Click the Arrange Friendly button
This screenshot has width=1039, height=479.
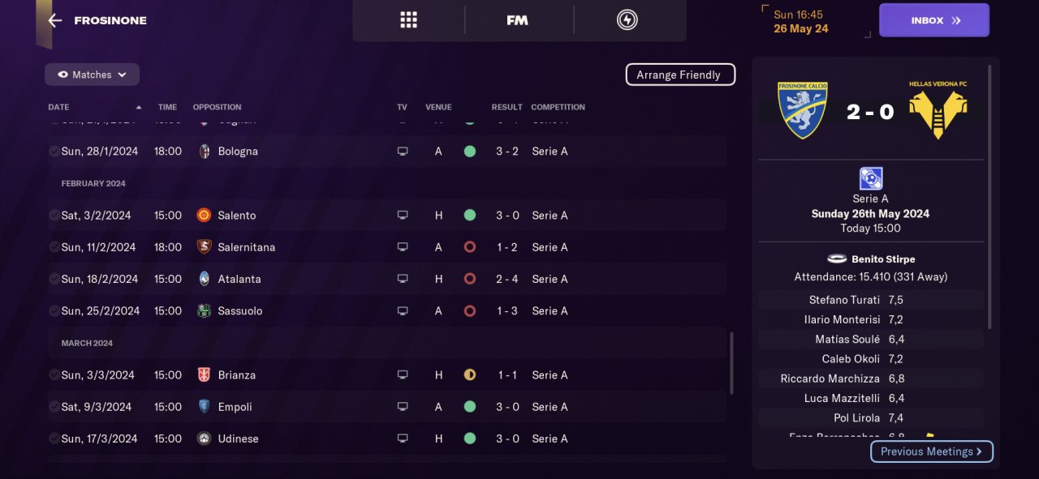click(x=680, y=75)
